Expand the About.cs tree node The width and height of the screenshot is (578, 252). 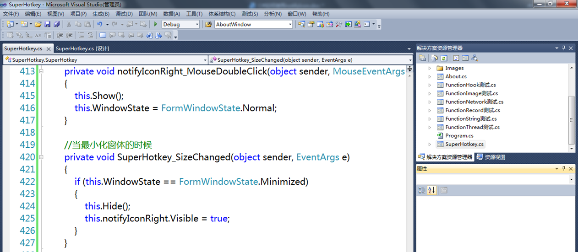(x=430, y=77)
